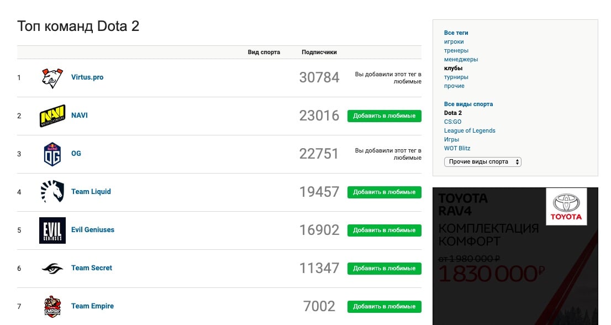
Task: Click the Team Liquid horse logo
Action: [52, 192]
